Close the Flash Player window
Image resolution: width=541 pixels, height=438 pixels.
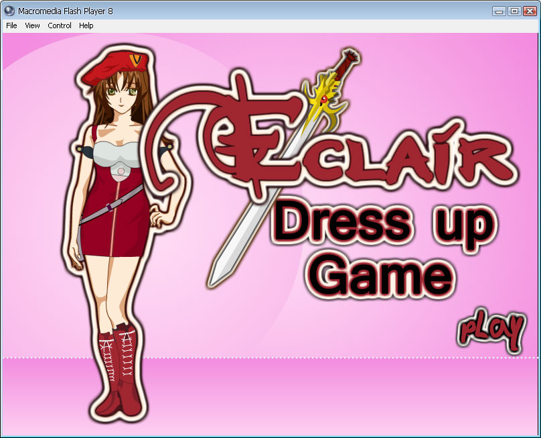click(530, 11)
